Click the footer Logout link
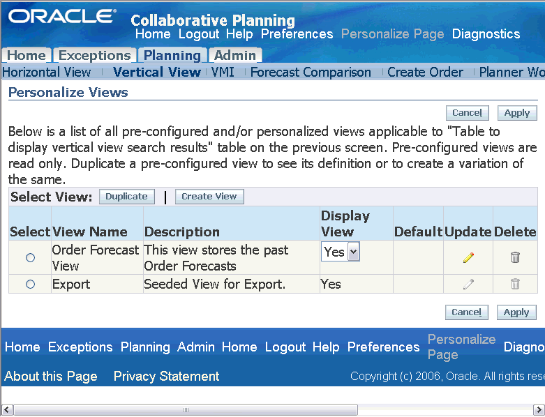The image size is (545, 417). pyautogui.click(x=285, y=347)
